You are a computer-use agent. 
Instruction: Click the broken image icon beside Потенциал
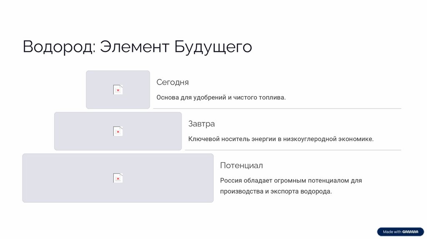(118, 178)
